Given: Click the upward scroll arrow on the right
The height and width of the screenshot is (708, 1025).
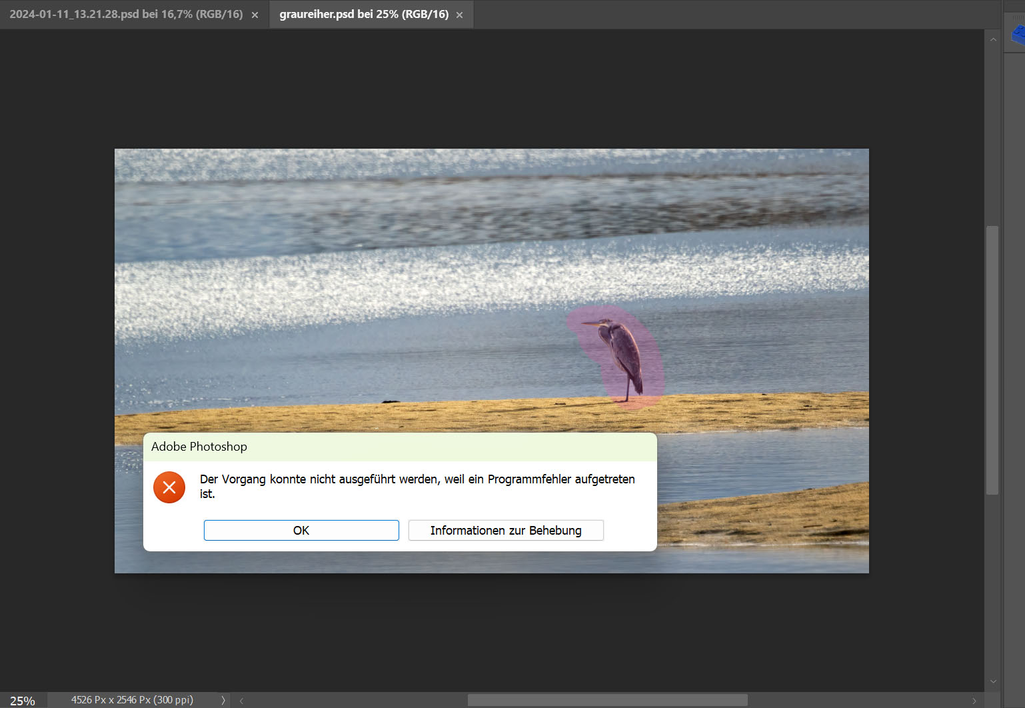Looking at the screenshot, I should coord(993,39).
